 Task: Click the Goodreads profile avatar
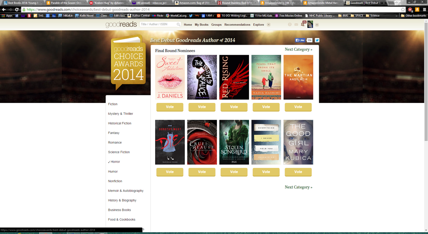tap(310, 24)
